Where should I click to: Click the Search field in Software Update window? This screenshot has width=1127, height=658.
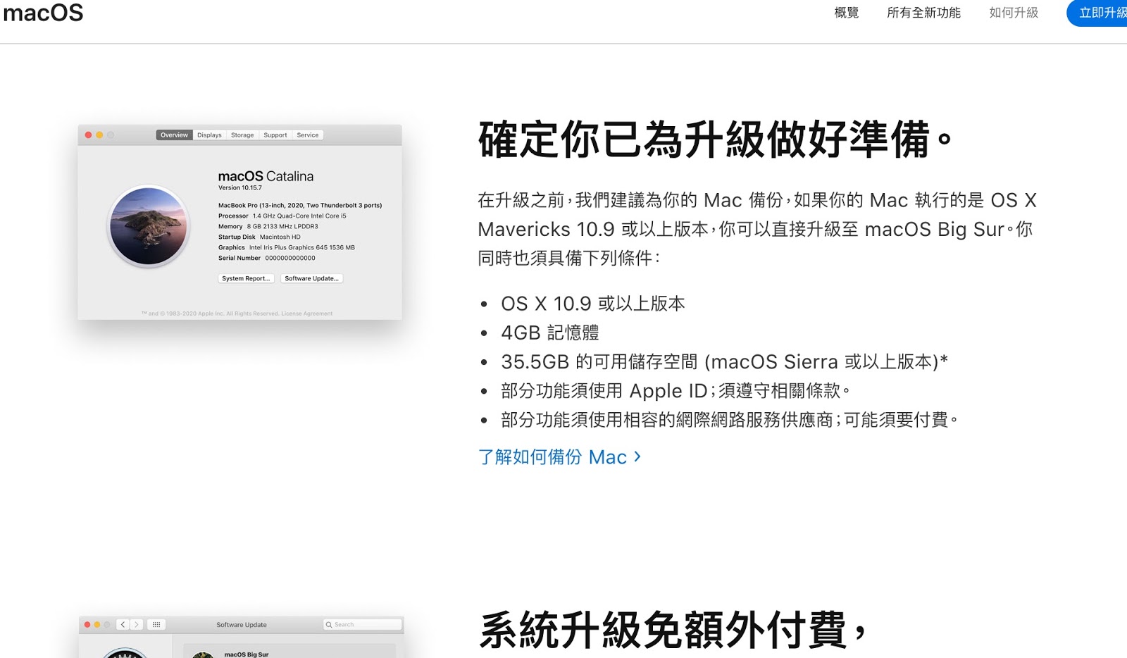tap(363, 624)
